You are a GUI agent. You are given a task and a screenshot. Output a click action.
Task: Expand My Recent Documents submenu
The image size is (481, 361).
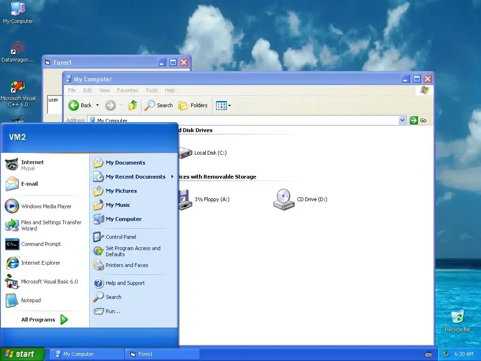(x=133, y=177)
